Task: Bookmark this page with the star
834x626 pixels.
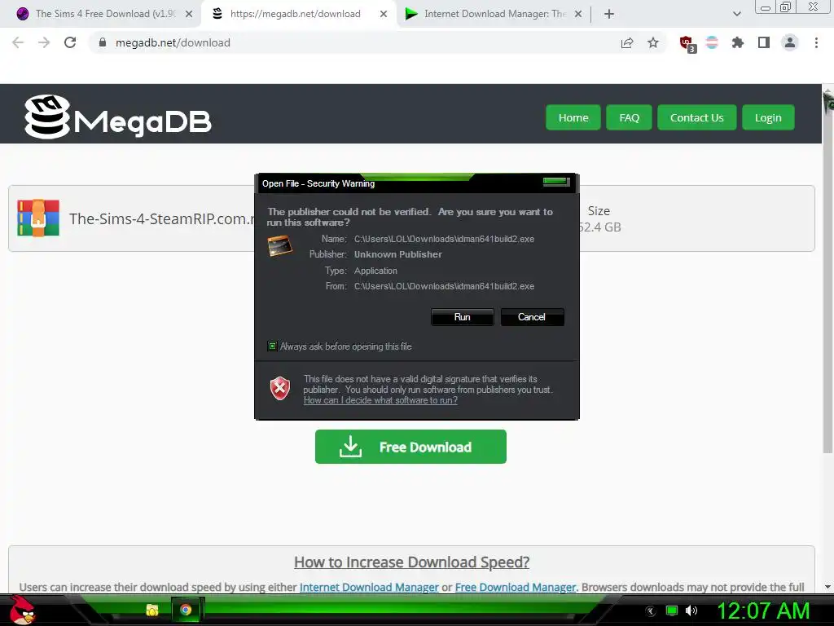Action: (653, 42)
